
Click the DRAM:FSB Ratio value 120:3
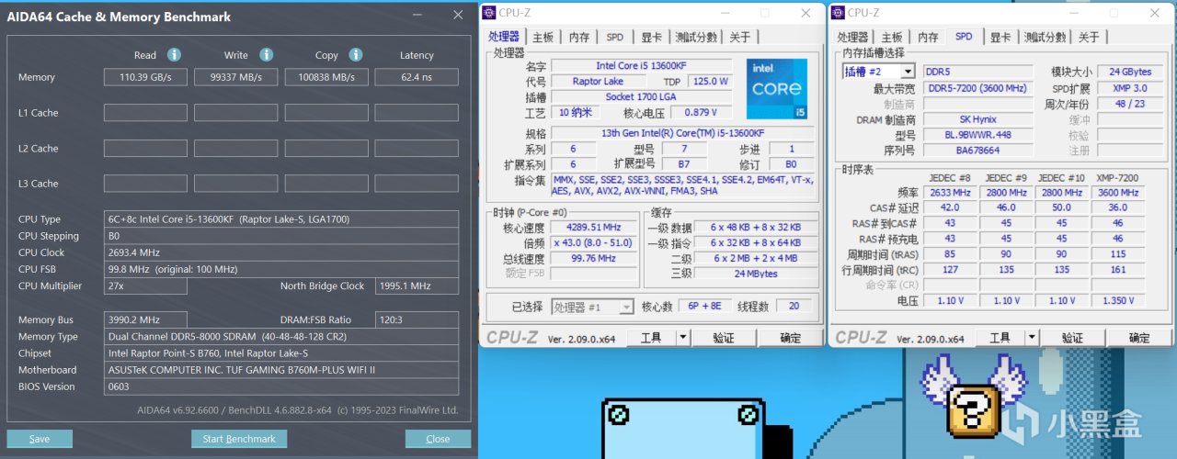(417, 320)
